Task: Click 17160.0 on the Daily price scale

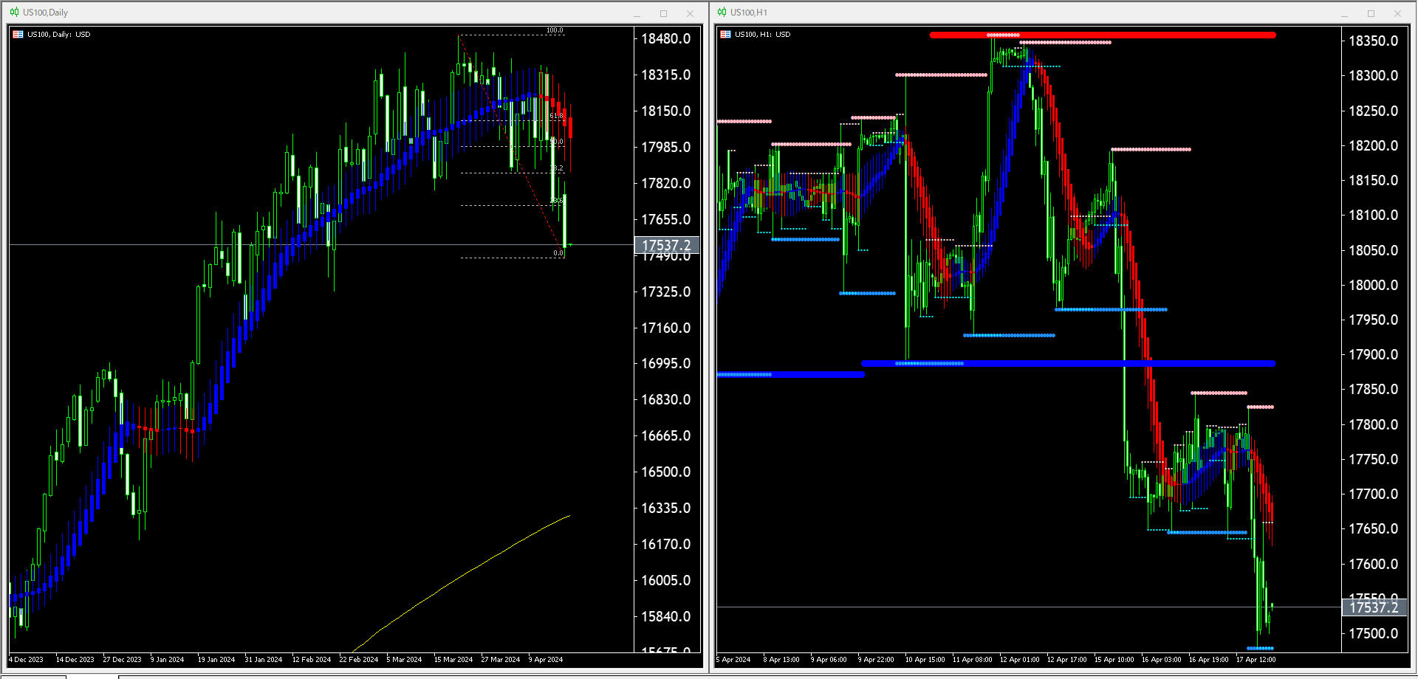Action: [x=666, y=328]
